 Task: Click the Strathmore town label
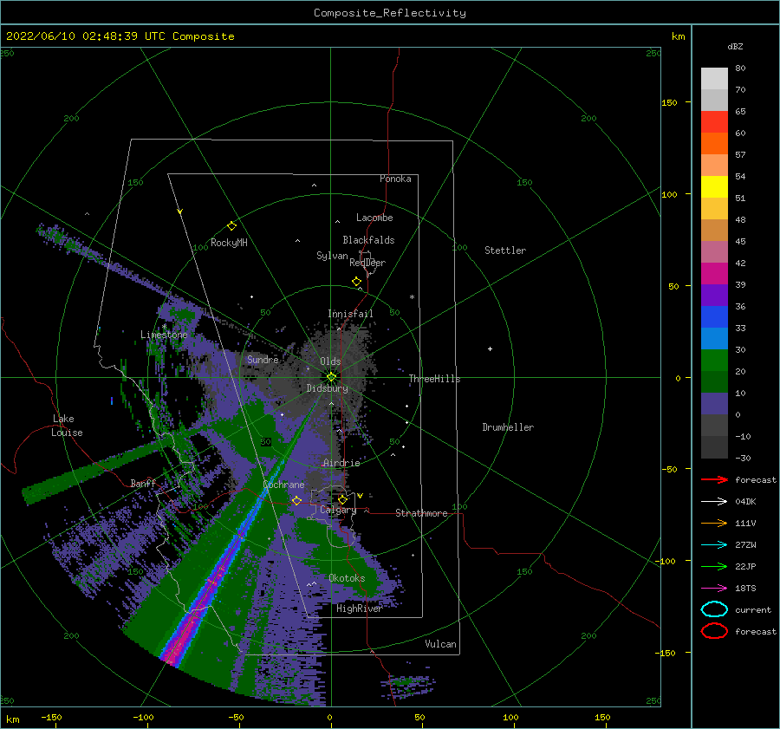[x=421, y=513]
